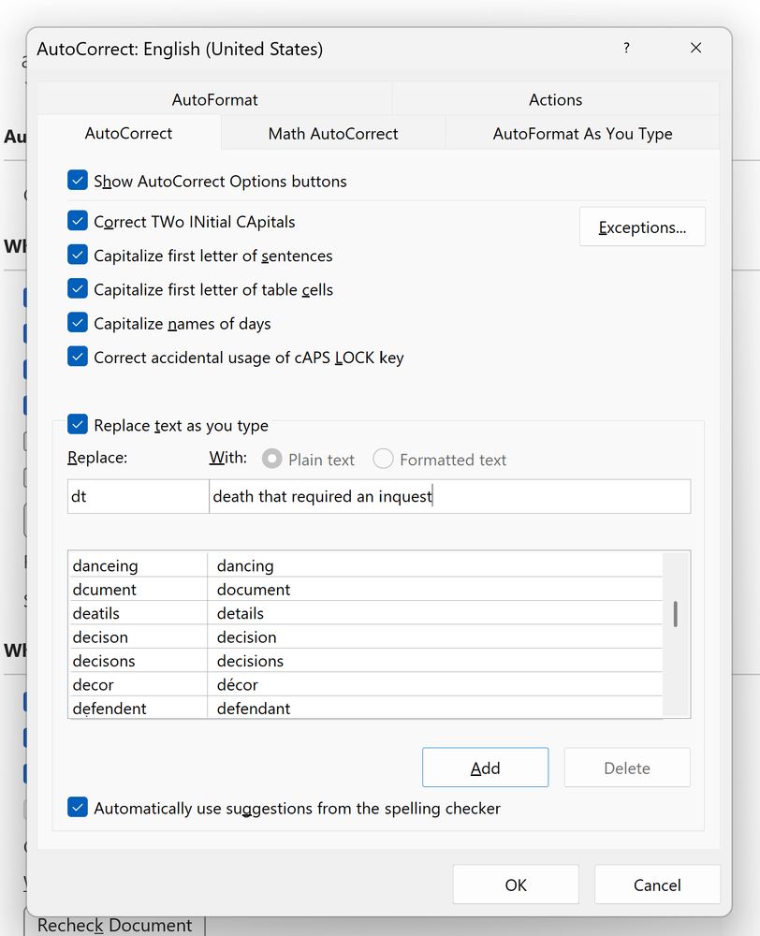Toggle Replace text as you type
This screenshot has width=760, height=936.
(x=78, y=426)
